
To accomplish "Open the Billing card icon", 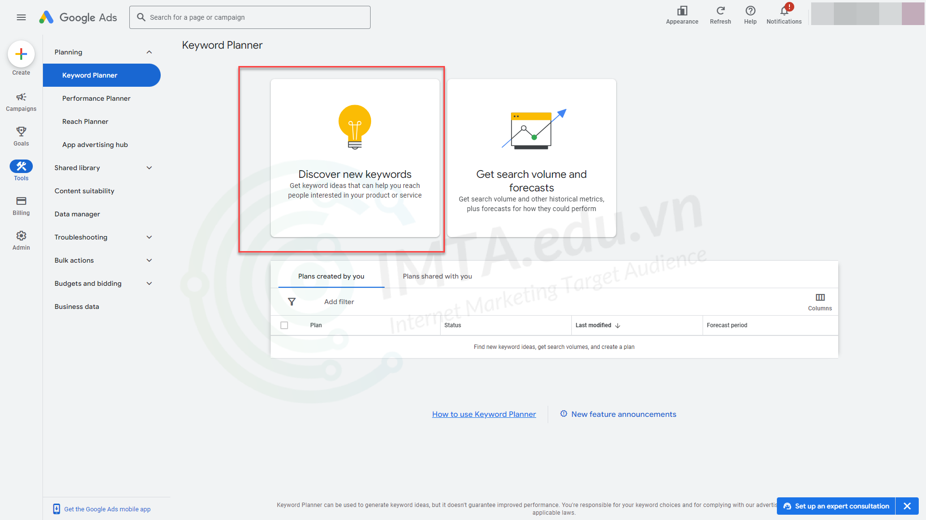I will click(x=21, y=201).
